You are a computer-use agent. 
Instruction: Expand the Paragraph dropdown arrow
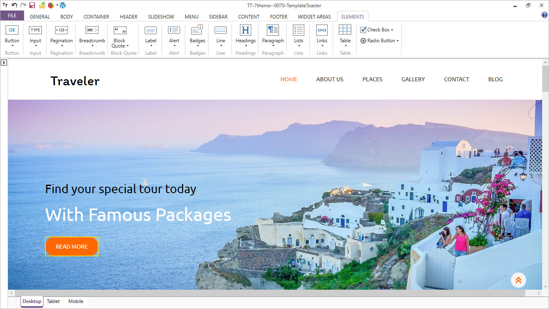pyautogui.click(x=273, y=46)
